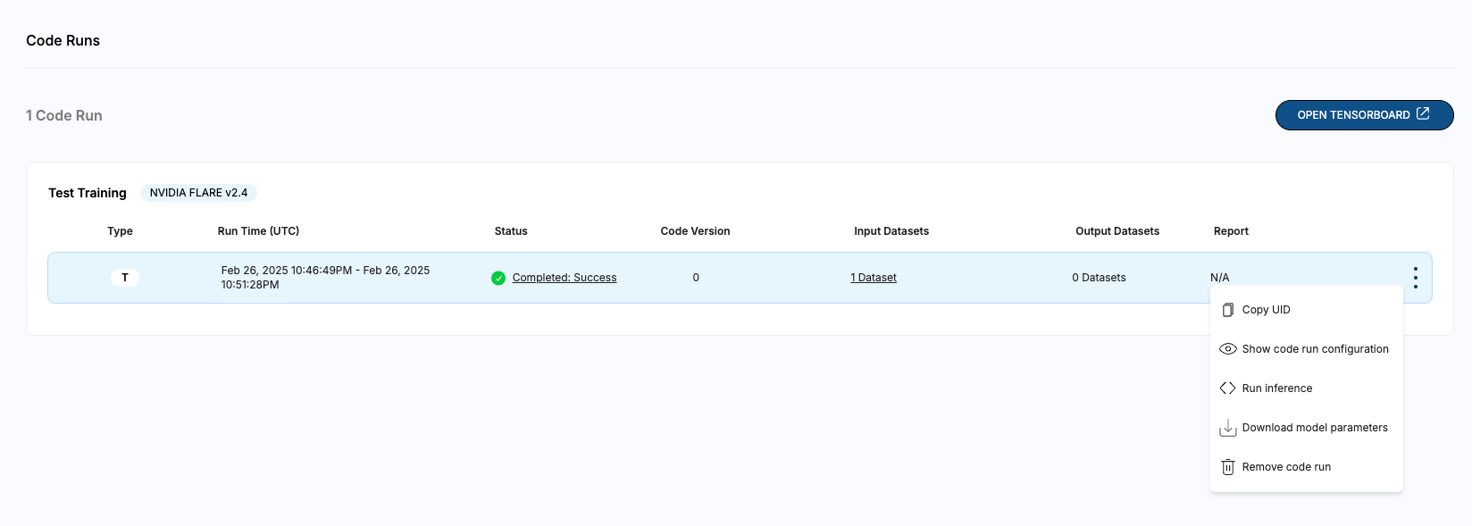Click the Type column header
This screenshot has height=526, width=1472.
point(120,231)
